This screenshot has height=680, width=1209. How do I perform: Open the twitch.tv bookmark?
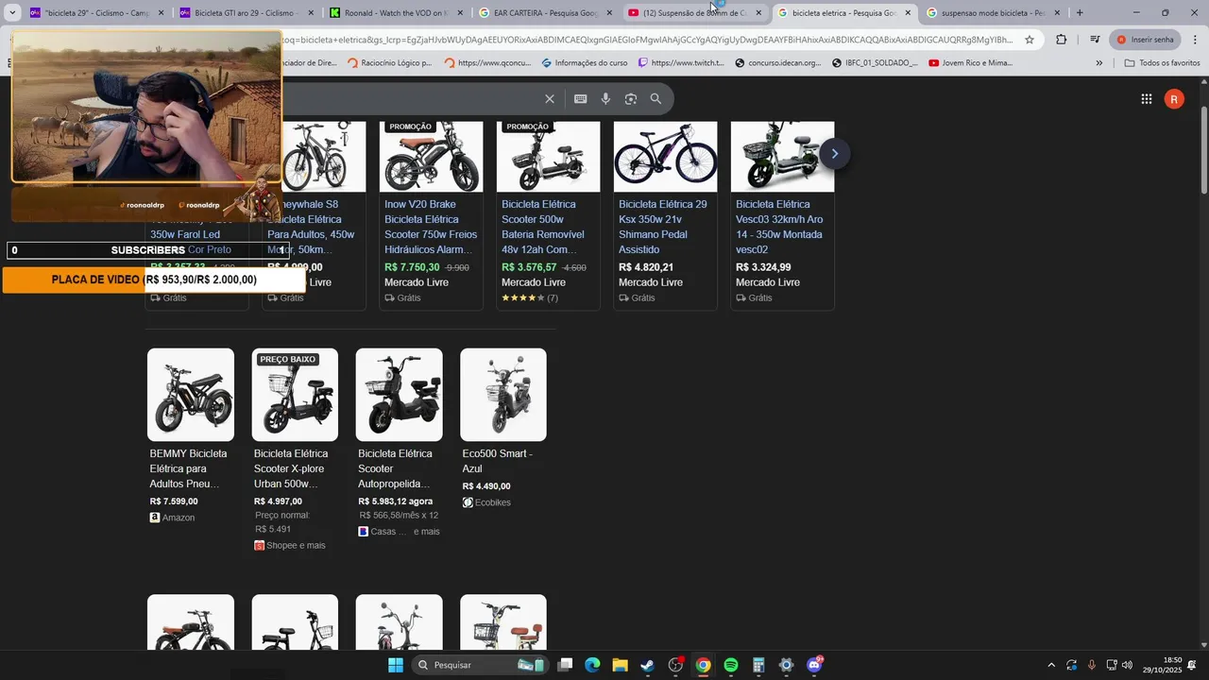pyautogui.click(x=681, y=63)
